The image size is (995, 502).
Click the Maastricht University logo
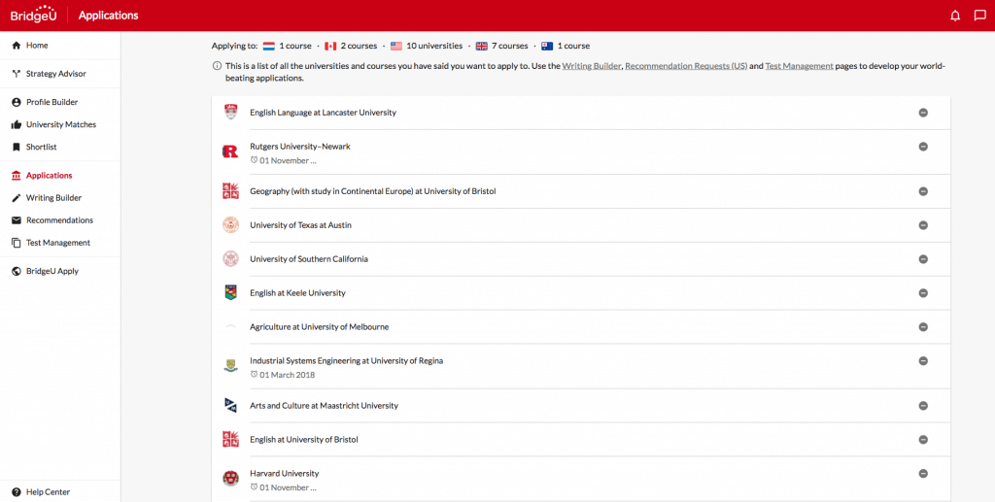[x=231, y=405]
